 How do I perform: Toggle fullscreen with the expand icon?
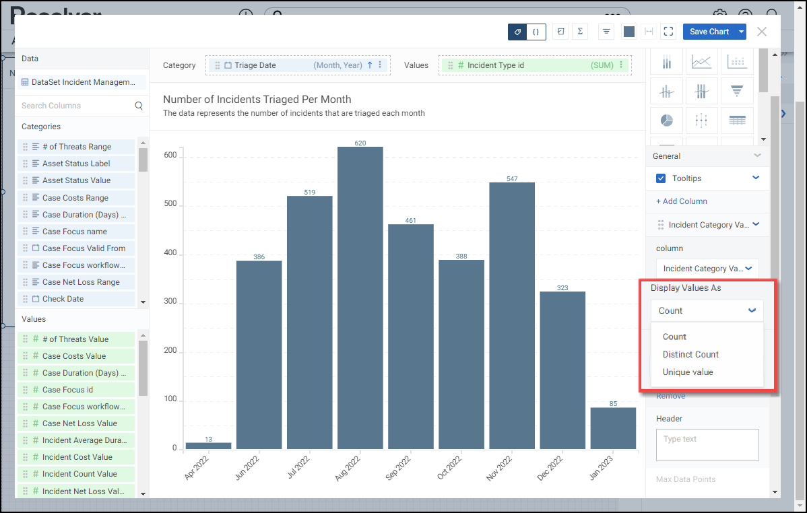[x=668, y=32]
